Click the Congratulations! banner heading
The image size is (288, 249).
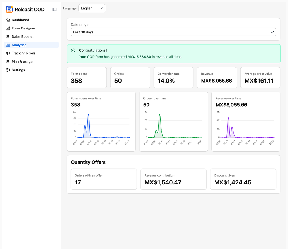pos(93,51)
